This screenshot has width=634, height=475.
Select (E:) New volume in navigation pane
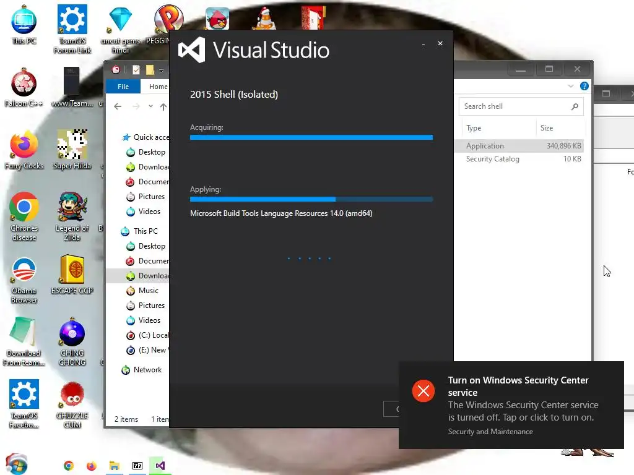pyautogui.click(x=147, y=350)
